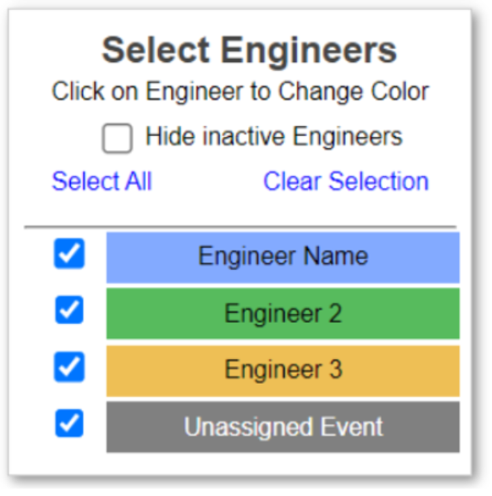
Task: Click the divider line above the engineer list
Action: pos(241,227)
